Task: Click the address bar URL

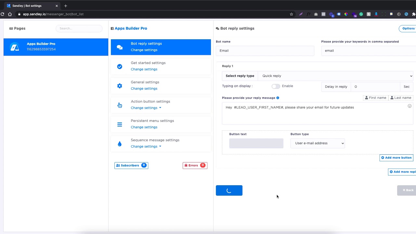Action: coord(53,14)
